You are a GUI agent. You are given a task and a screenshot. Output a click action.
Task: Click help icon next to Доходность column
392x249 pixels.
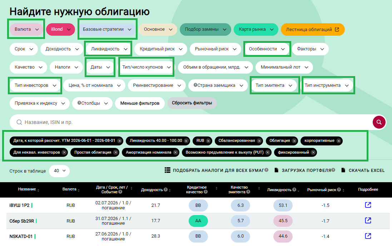click(165, 190)
